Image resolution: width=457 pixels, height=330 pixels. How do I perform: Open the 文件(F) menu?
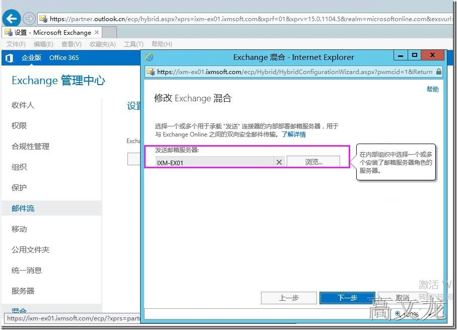coord(16,44)
